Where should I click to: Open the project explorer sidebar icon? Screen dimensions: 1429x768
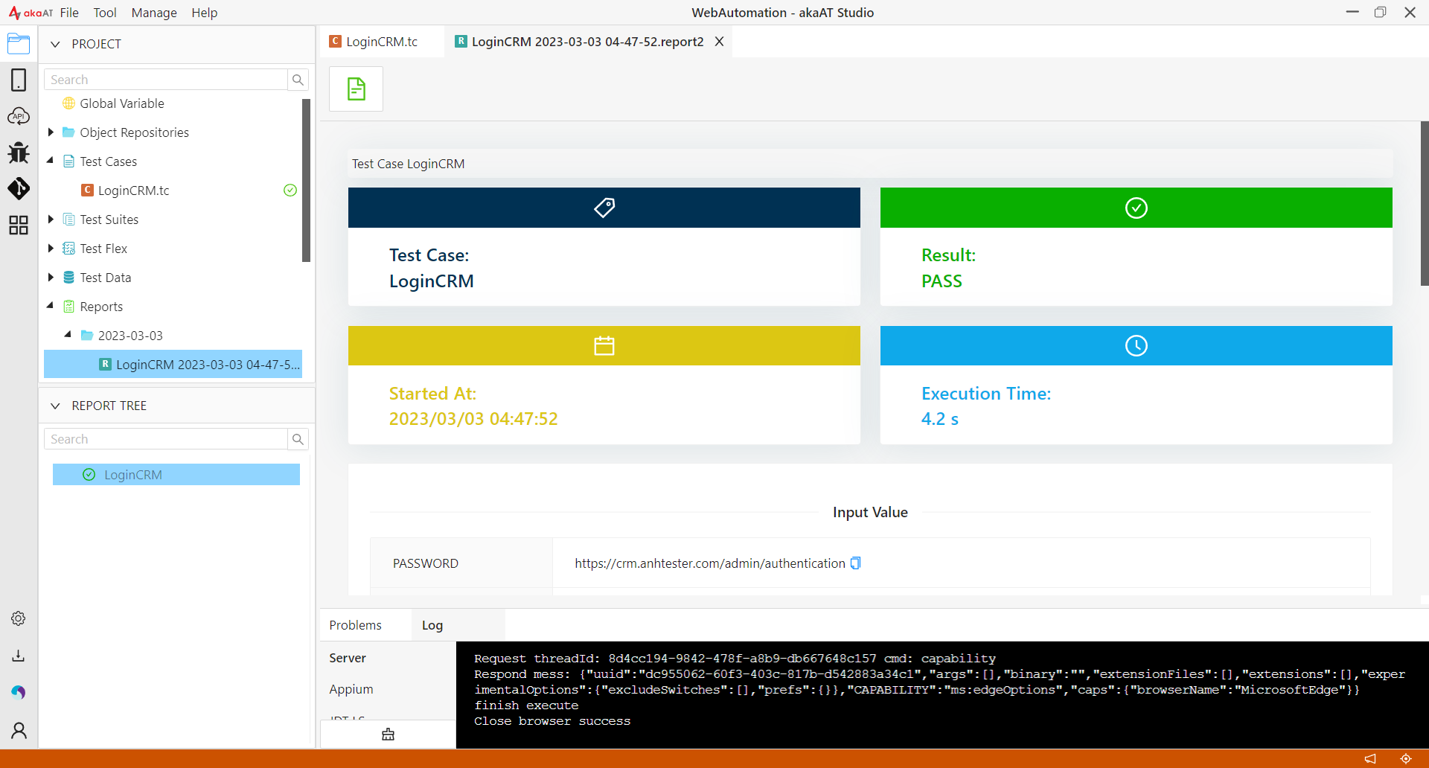(19, 44)
